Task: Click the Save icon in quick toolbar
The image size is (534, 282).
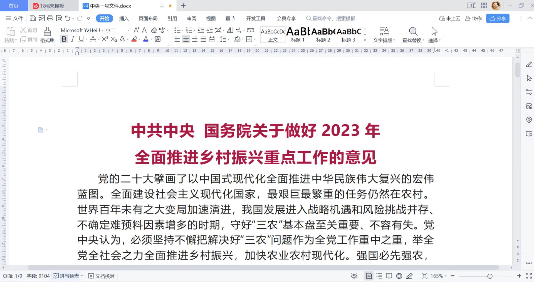Action: (33, 18)
